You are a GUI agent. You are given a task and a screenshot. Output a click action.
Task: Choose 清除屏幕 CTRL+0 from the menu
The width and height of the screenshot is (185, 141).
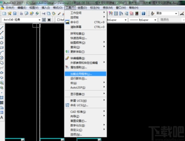[85, 27]
